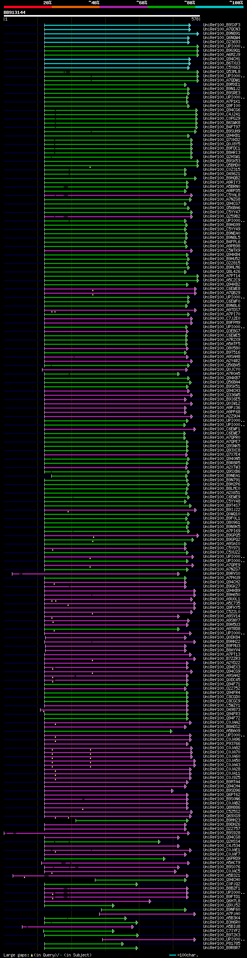The width and height of the screenshot is (247, 958).
Task: Click the UniRef100_Q6PRD9 label
Action: [x=222, y=859]
